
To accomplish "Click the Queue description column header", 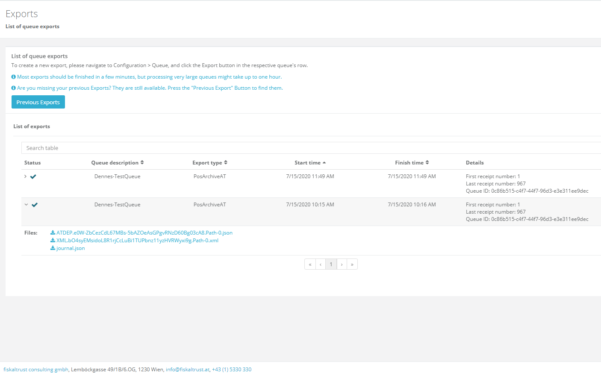I will 115,163.
